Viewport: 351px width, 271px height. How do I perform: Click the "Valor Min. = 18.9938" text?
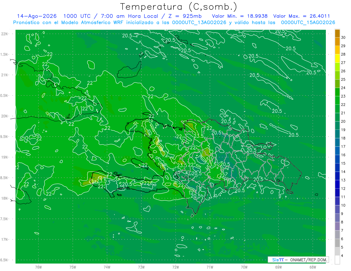[x=240, y=16]
